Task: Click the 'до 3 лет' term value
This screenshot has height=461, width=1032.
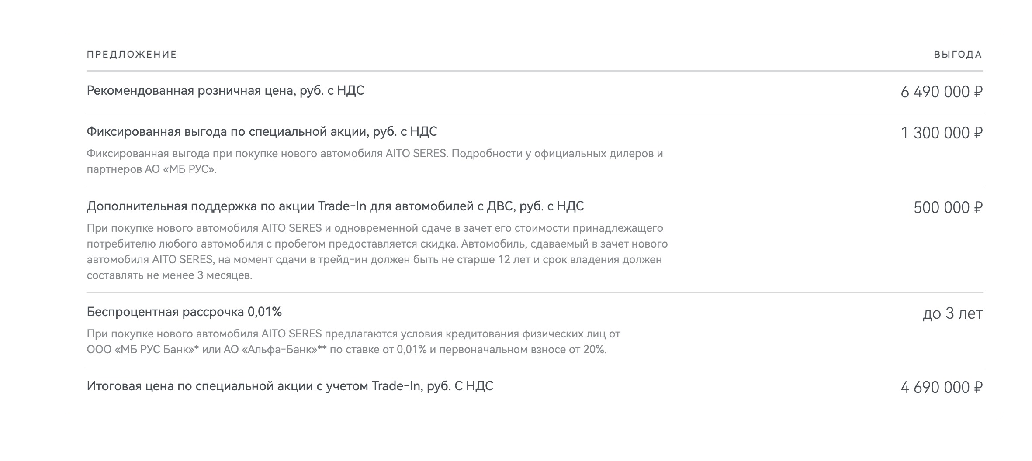Action: coord(952,313)
